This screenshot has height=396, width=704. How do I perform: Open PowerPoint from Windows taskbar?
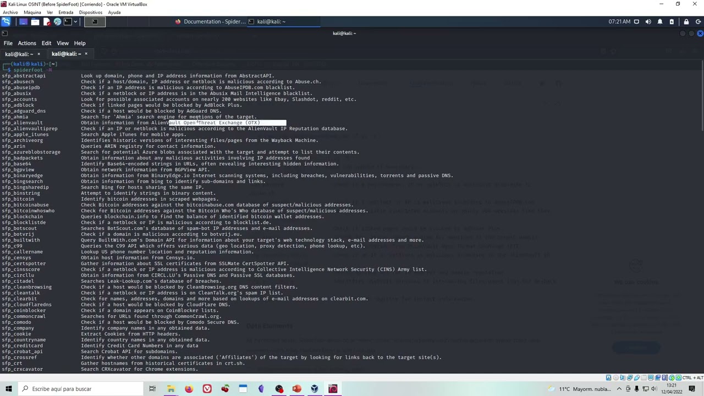click(x=297, y=389)
